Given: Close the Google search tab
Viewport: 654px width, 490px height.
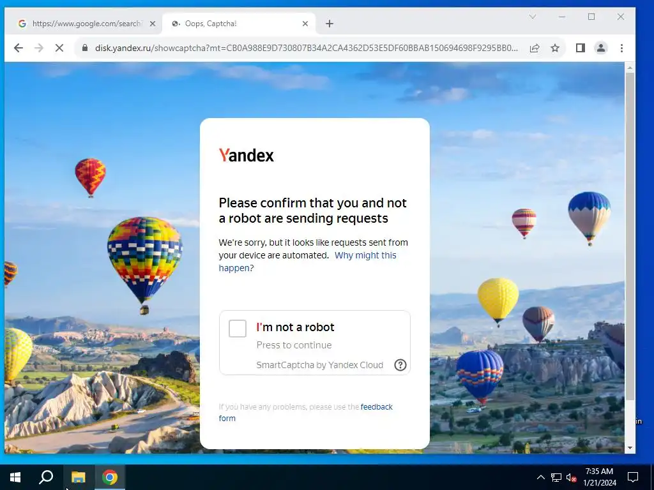Looking at the screenshot, I should (153, 24).
